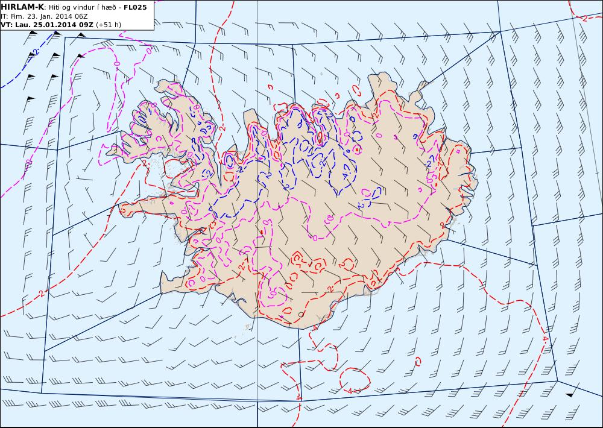
Task: Click the small black circle marker on south coast
Action: tap(301, 315)
